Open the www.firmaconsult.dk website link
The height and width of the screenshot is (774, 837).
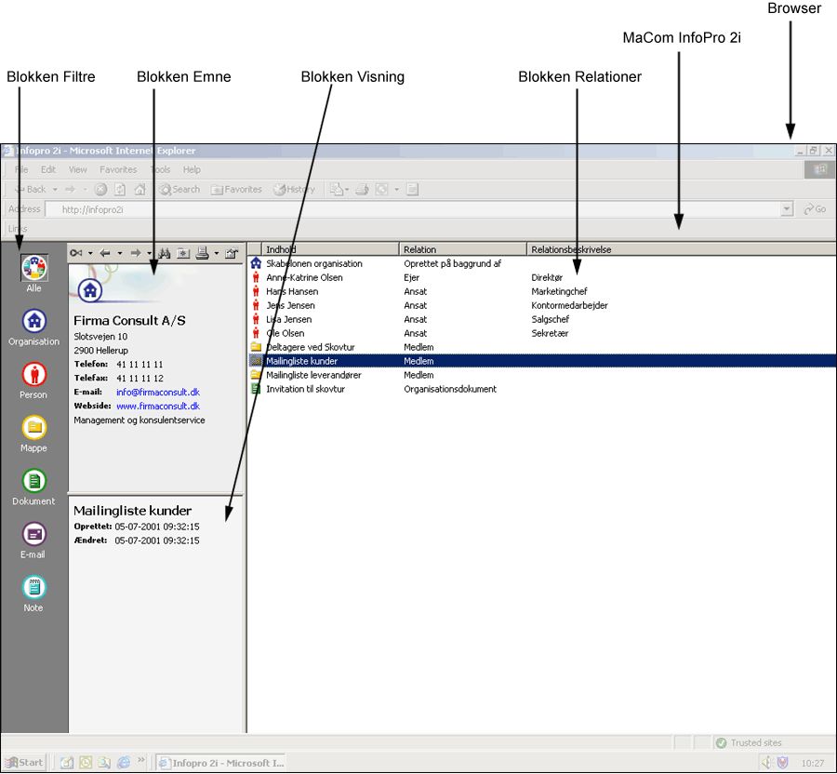pos(158,406)
